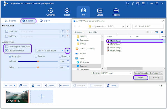Image resolution: width=167 pixels, height=109 pixels.
Task: Remove the clip with the X icon
Action: 26,92
